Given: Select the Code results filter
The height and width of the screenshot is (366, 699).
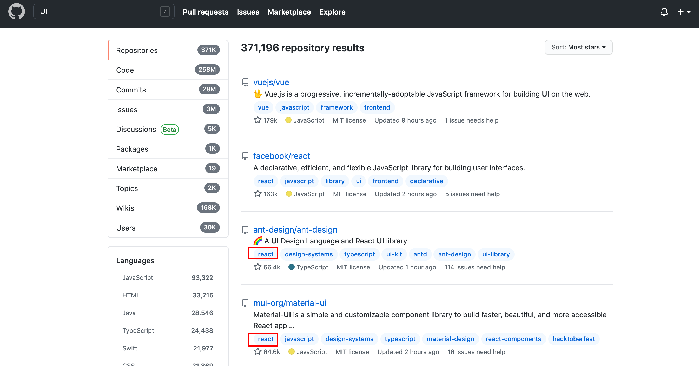Looking at the screenshot, I should click(x=168, y=70).
